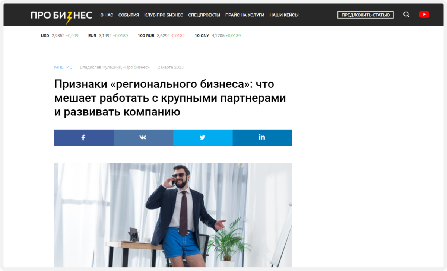Screen dimensions: 447x271
Task: Click the USD exchange rate
Action: pos(60,36)
